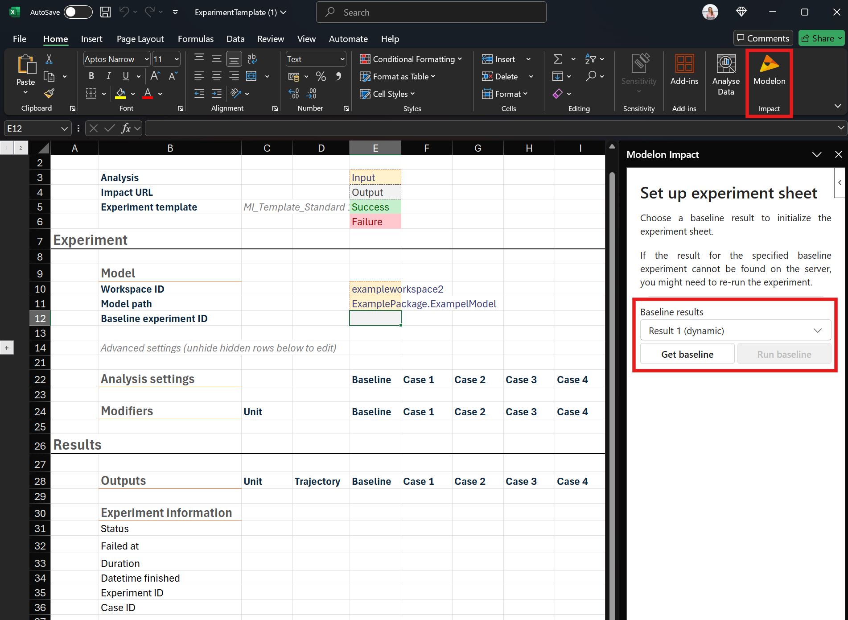
Task: Expand the formula bar chevron
Action: click(841, 128)
